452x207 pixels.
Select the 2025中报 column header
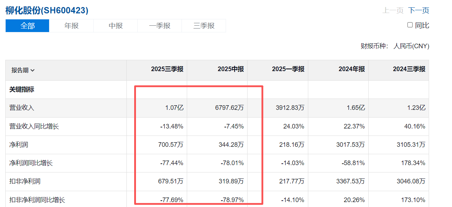(x=231, y=69)
